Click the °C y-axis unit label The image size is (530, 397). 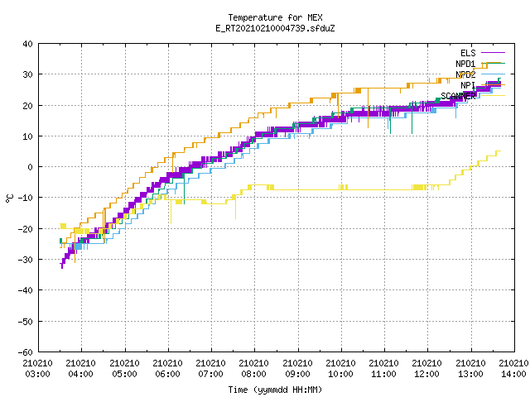pyautogui.click(x=9, y=198)
